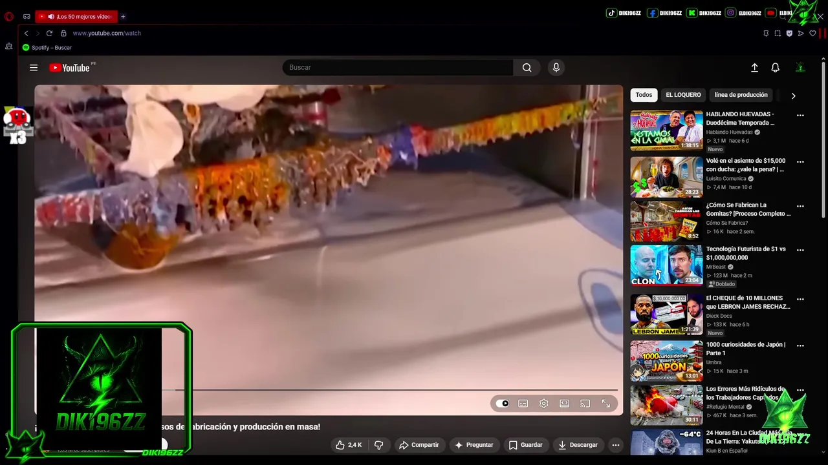
Task: Click the YouTube home logo
Action: point(69,68)
